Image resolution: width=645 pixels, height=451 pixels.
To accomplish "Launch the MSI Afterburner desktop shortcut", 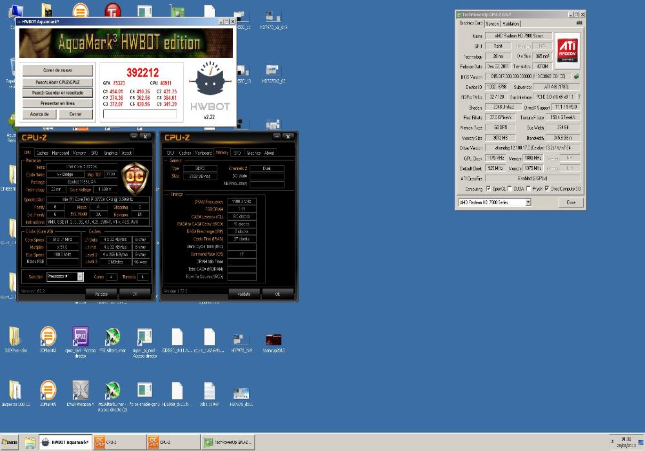I will (x=113, y=340).
